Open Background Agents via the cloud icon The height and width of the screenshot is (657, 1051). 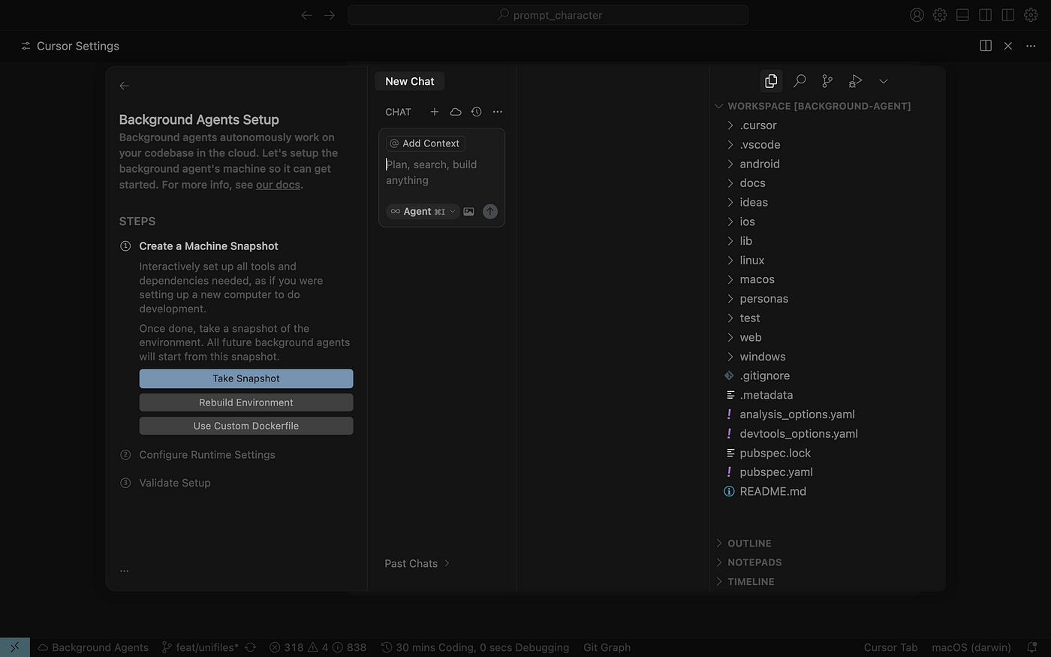(455, 111)
